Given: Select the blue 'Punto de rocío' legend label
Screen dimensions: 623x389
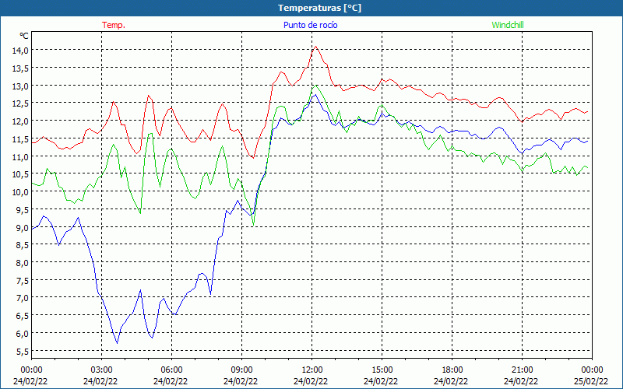Looking at the screenshot, I should click(x=310, y=25).
